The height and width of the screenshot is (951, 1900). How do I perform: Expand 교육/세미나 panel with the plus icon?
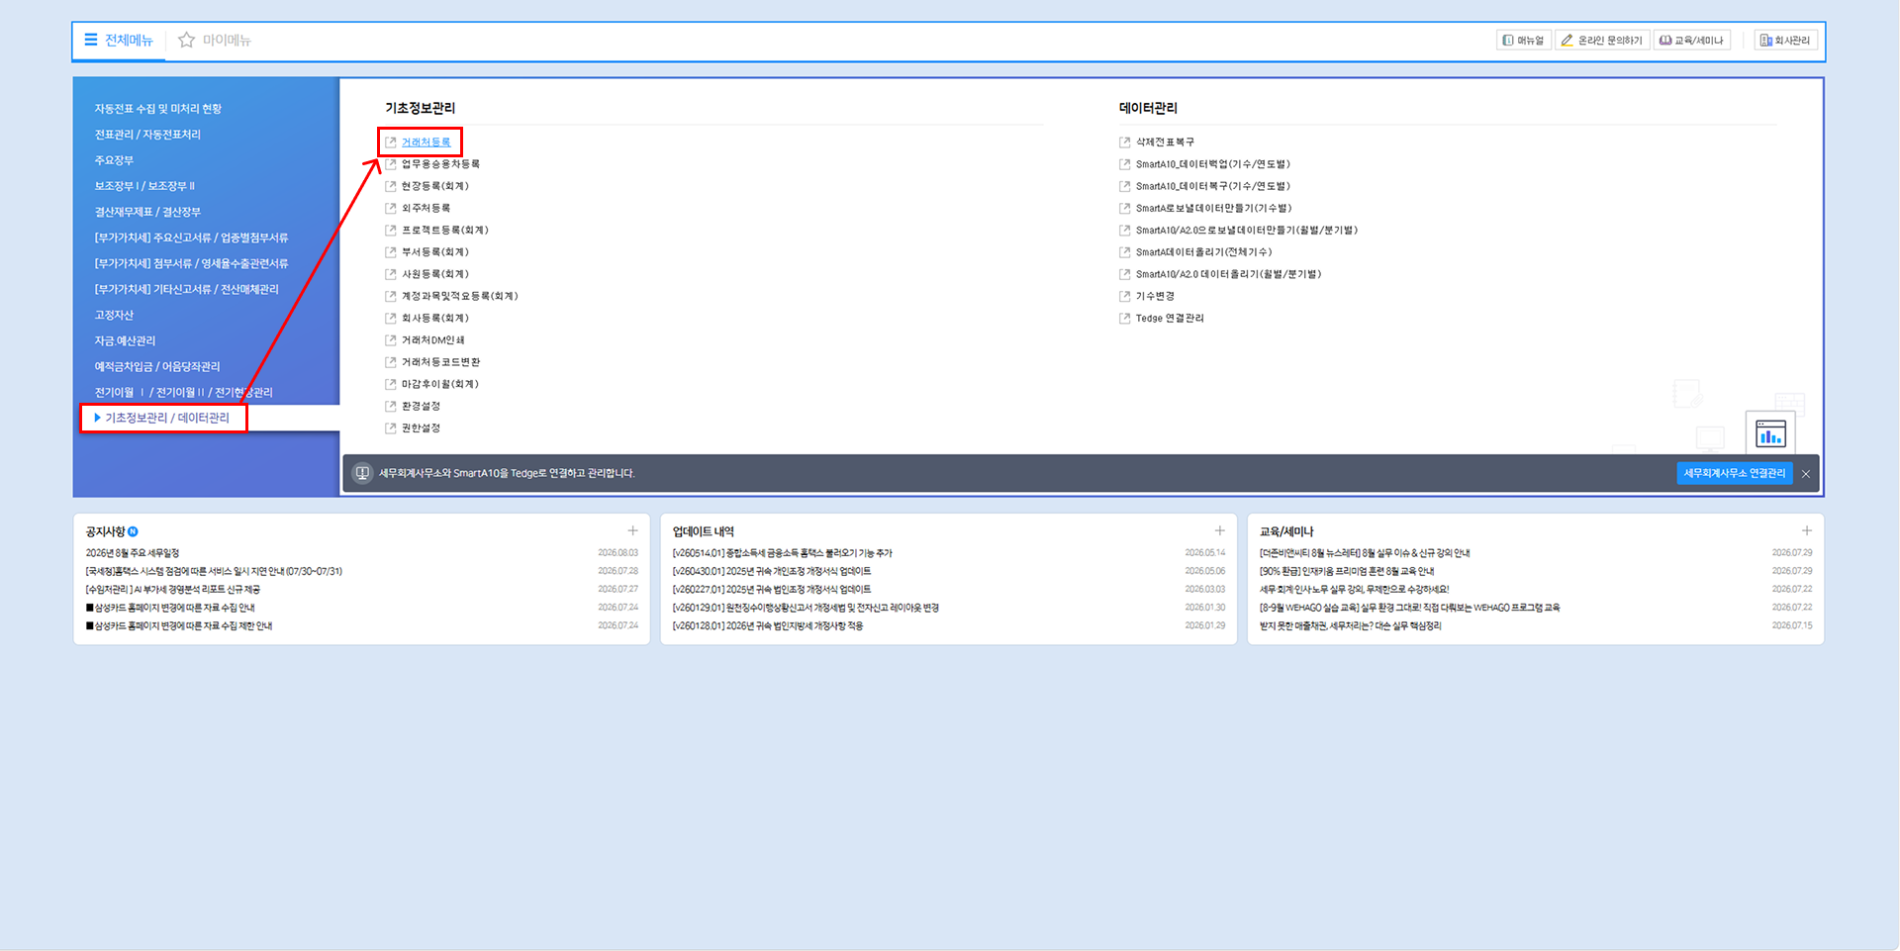point(1807,531)
